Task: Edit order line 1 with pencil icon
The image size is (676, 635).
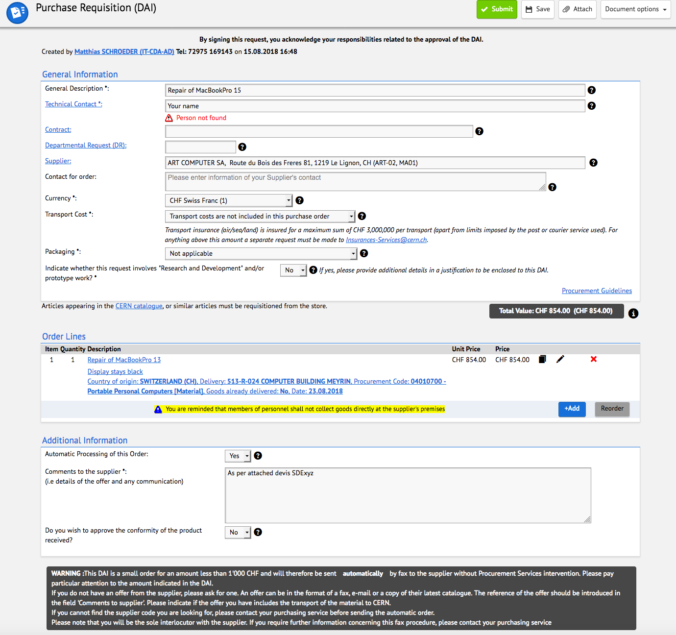Action: (560, 359)
